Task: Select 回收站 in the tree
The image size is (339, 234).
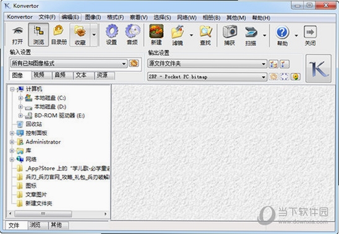Action: [x=34, y=124]
